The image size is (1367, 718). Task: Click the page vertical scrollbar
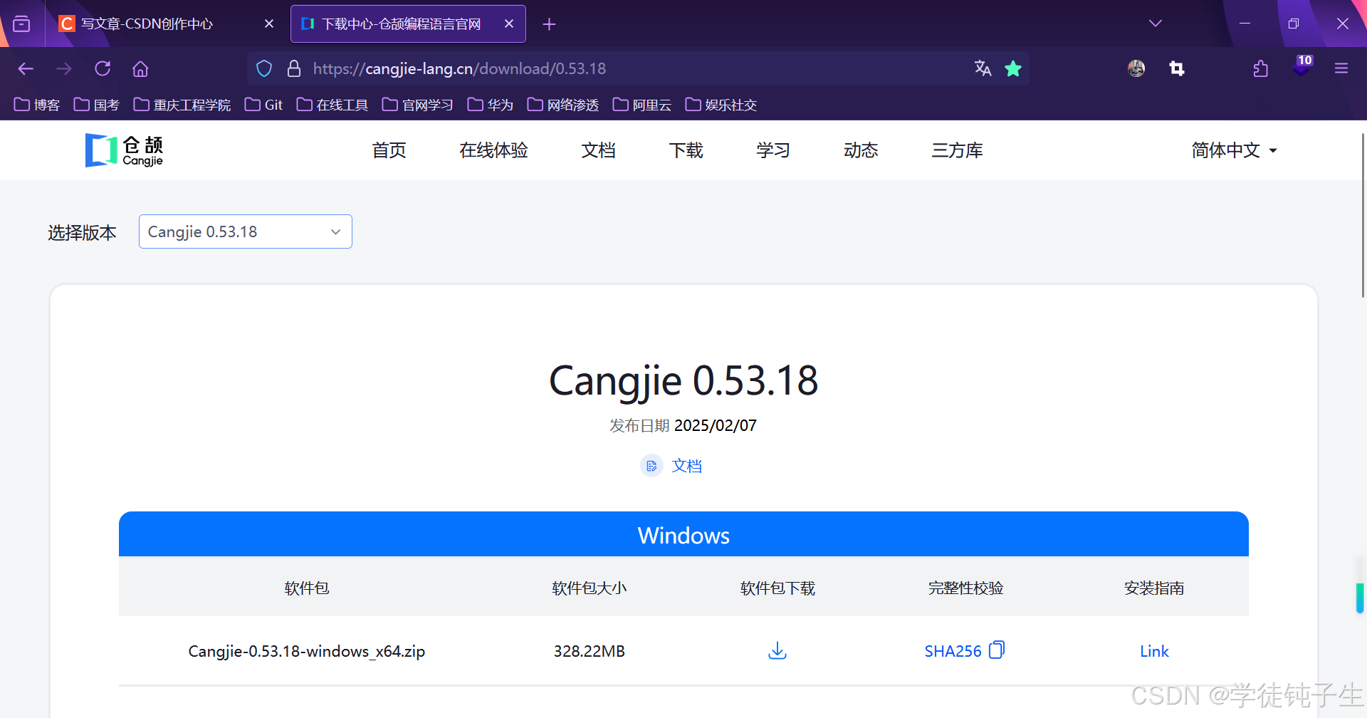1363,214
